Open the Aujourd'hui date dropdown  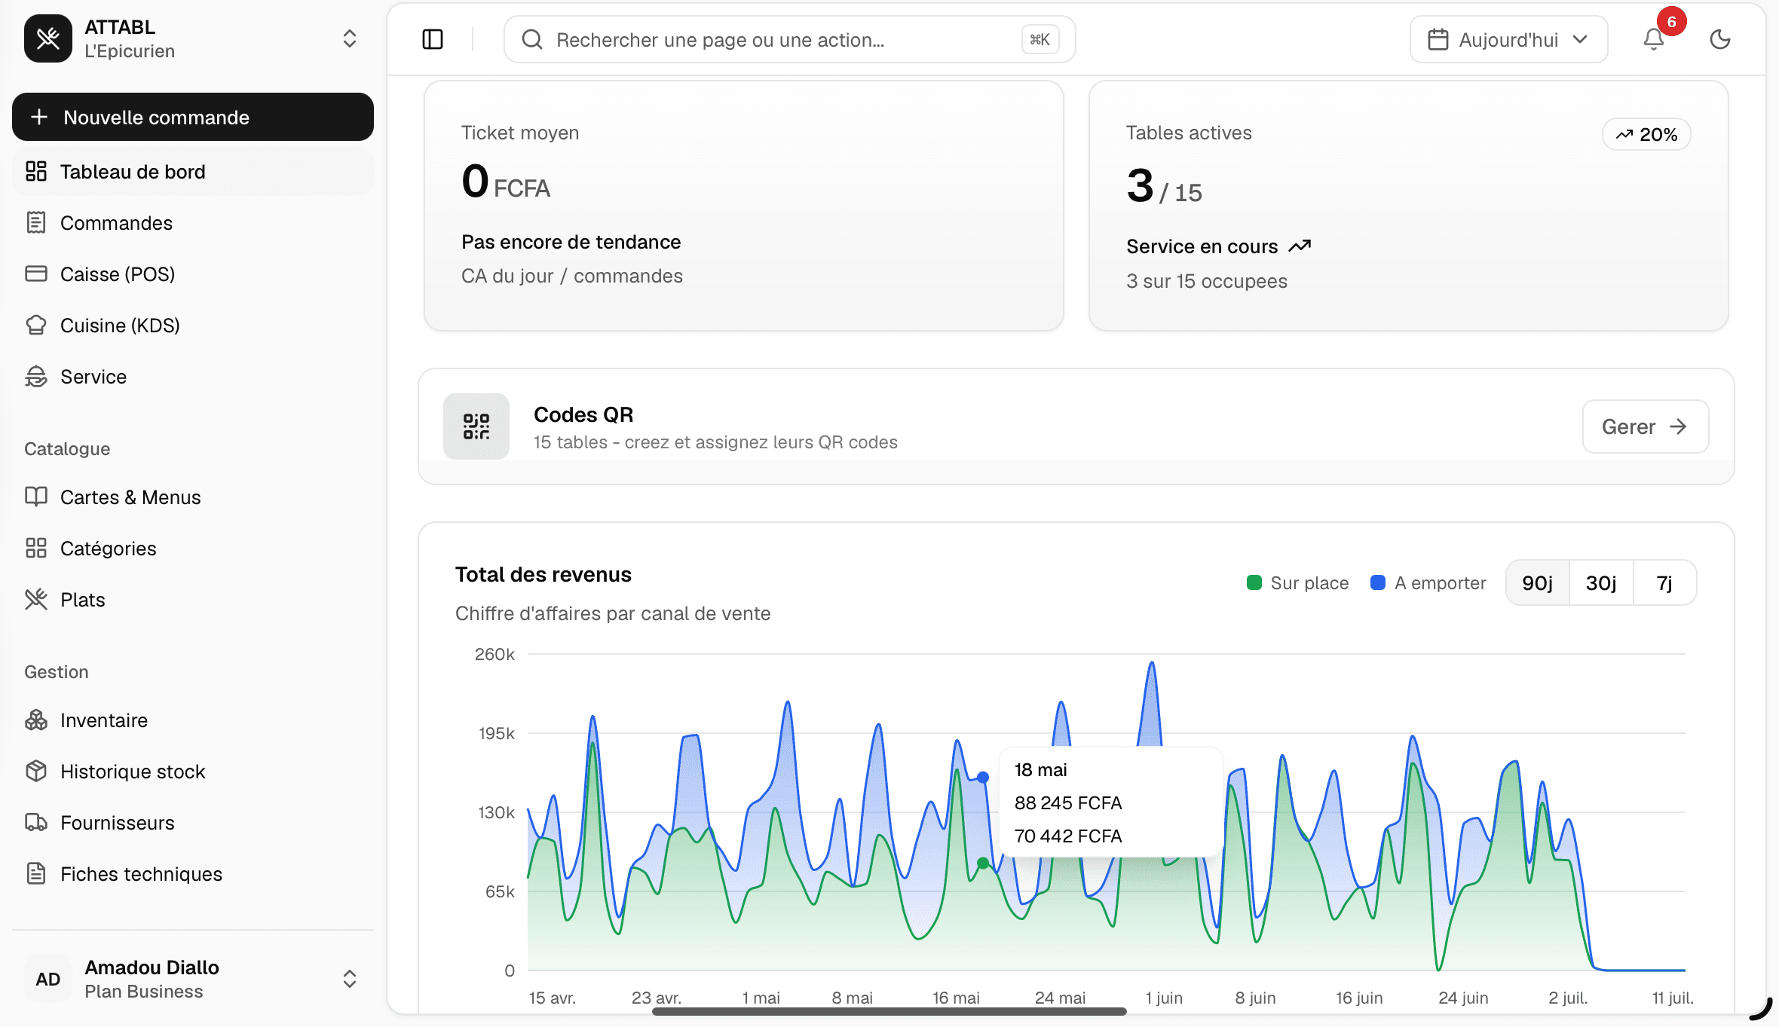[1508, 39]
